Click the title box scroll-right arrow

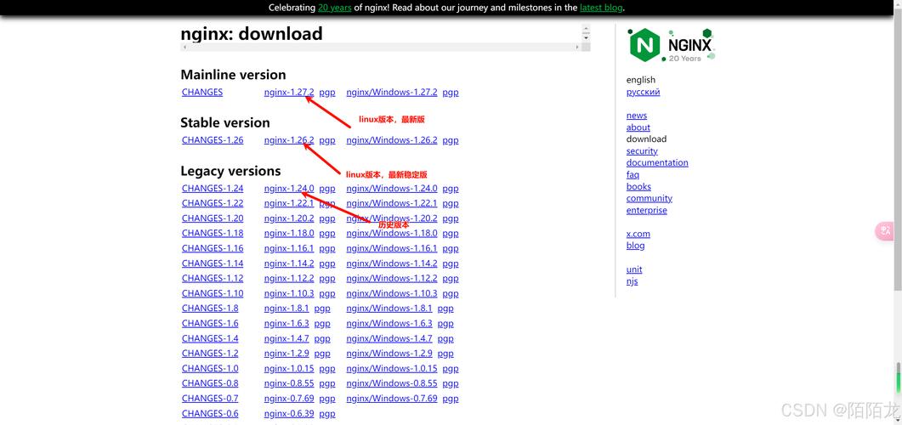tap(577, 47)
